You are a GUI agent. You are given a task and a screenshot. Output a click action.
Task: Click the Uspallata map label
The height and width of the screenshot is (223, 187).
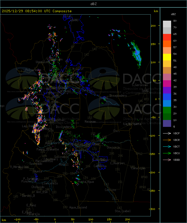[x=43, y=62]
